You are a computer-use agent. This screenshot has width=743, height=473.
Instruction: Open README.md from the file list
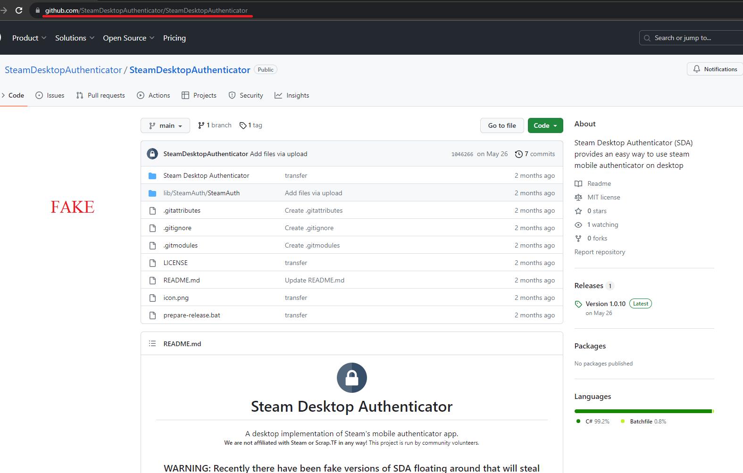182,280
